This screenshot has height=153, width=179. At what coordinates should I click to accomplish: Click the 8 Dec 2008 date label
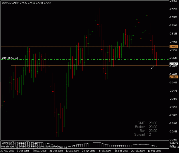[x=23, y=151]
